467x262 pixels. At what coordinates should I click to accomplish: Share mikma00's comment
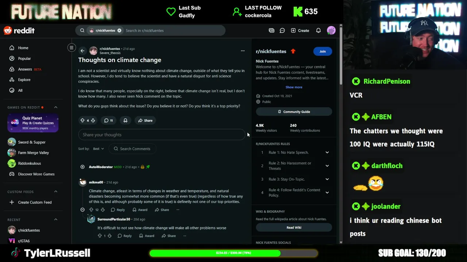click(162, 210)
